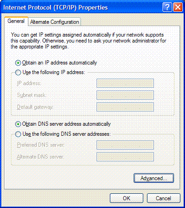Click the Preferred DNS server field
Screen dimensions: 185x208
pyautogui.click(x=125, y=145)
